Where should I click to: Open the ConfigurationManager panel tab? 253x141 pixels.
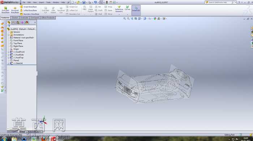pyautogui.click(x=18, y=23)
